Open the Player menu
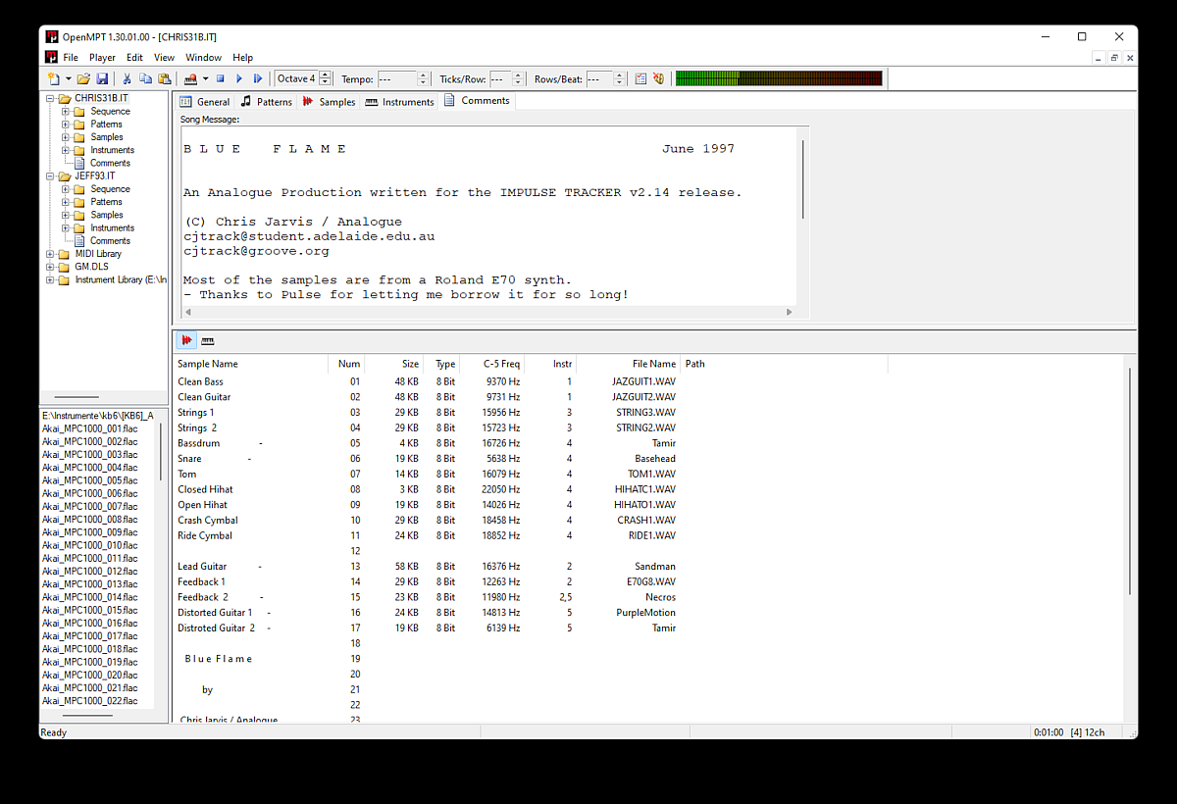The image size is (1177, 804). 102,58
